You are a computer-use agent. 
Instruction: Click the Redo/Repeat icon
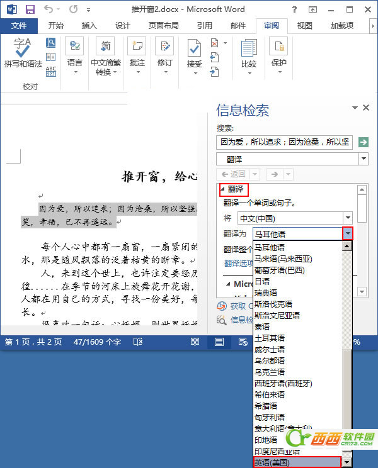74,9
